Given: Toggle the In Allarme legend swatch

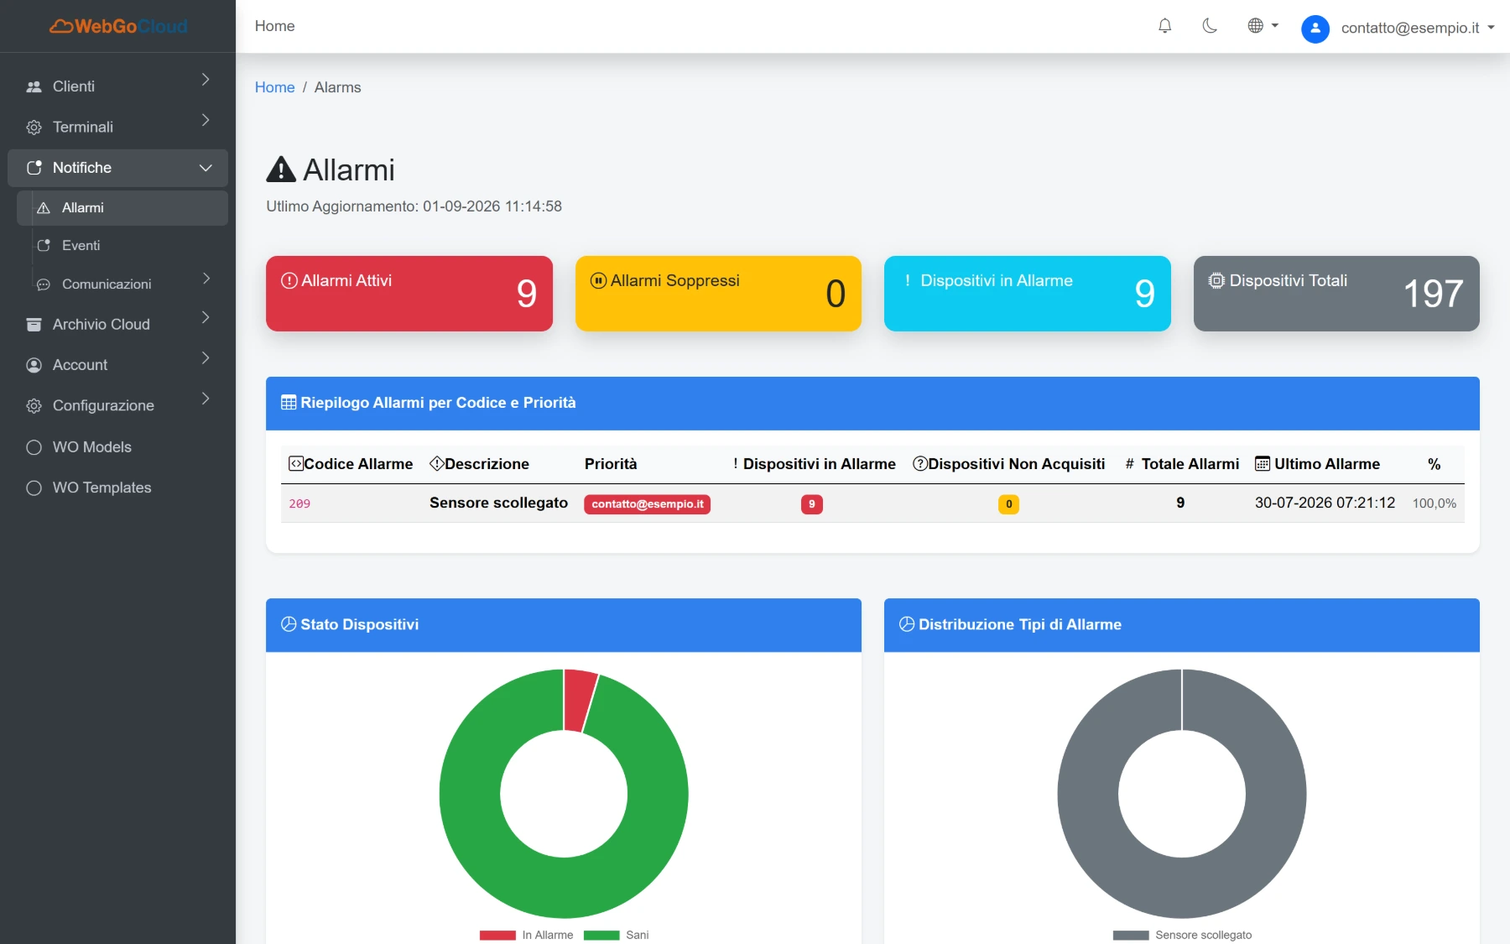Looking at the screenshot, I should (x=497, y=935).
